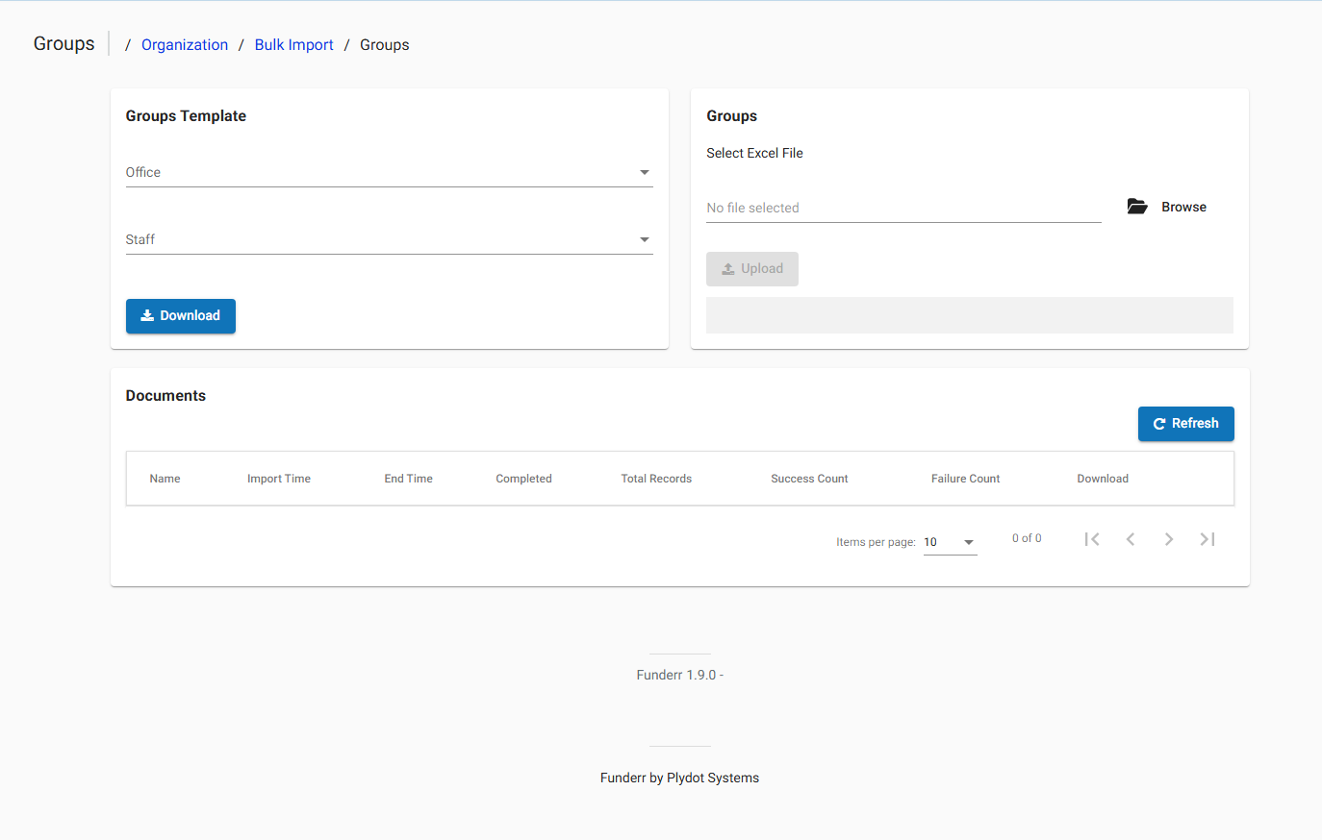Click Browse to choose an Excel file

[1183, 206]
